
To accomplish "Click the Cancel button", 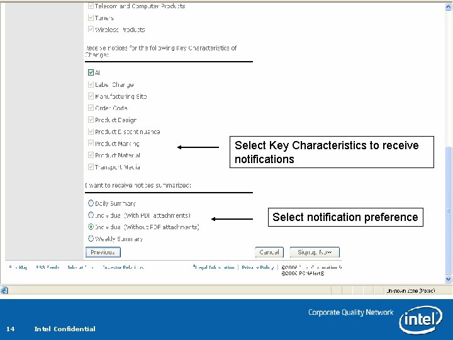I will 269,252.
